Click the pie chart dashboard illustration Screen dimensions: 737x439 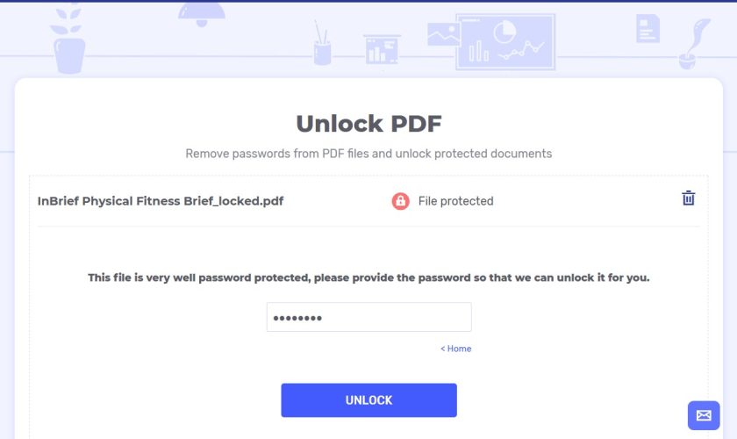pos(505,42)
